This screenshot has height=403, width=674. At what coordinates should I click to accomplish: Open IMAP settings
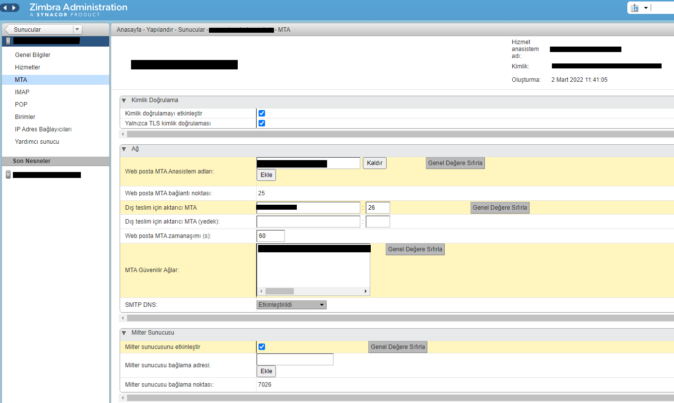pos(22,92)
